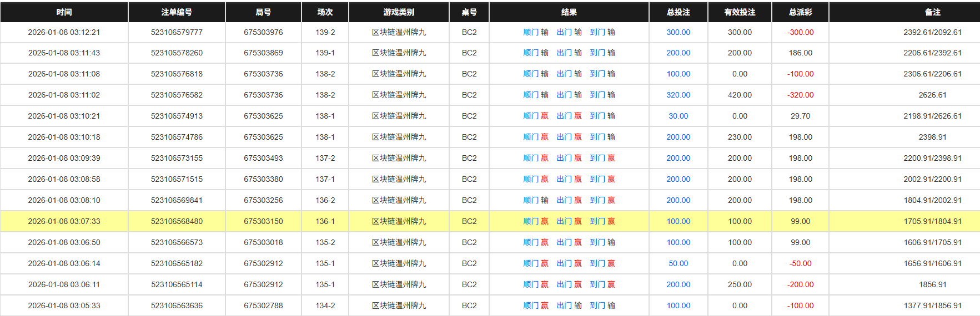Click 到门 in the highlighted yellow row

point(597,222)
